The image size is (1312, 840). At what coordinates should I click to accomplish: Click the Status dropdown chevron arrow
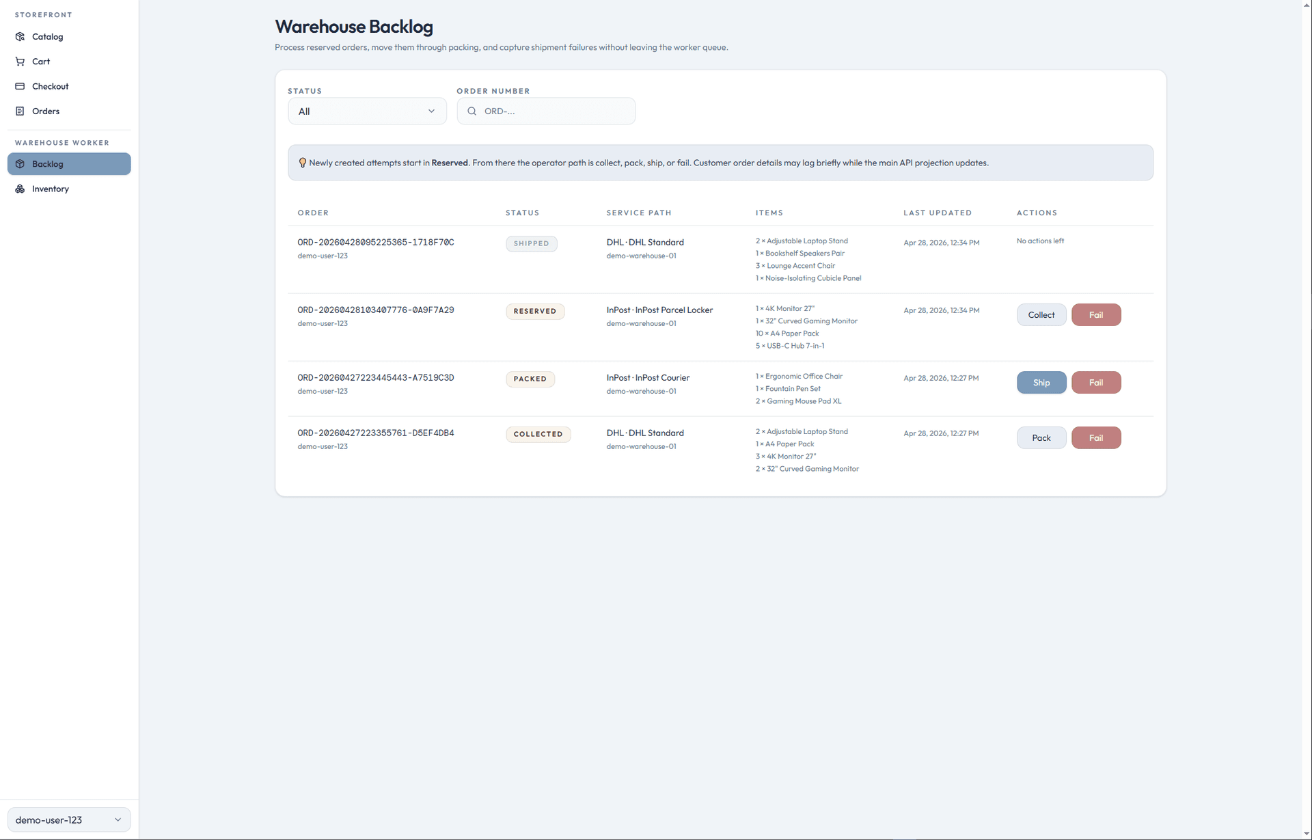click(431, 111)
